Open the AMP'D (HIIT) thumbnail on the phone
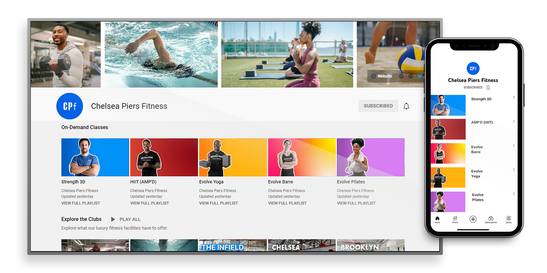The width and height of the screenshot is (547, 273). (448, 129)
